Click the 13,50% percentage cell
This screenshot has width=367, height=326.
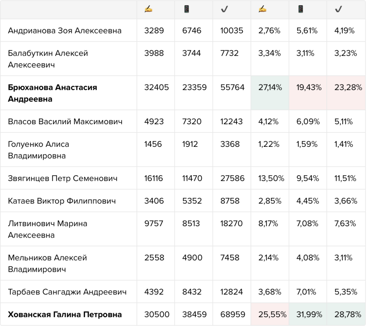(x=270, y=178)
